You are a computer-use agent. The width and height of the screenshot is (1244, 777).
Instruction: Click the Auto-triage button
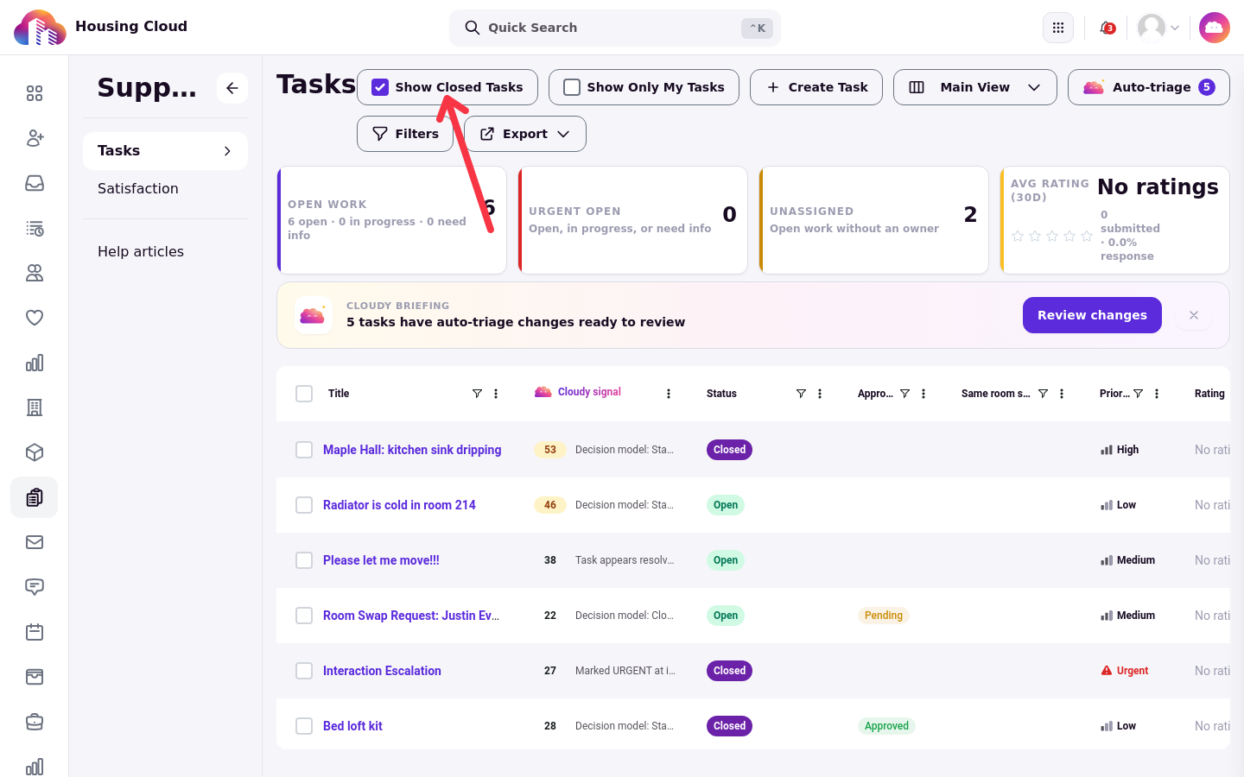(x=1149, y=87)
